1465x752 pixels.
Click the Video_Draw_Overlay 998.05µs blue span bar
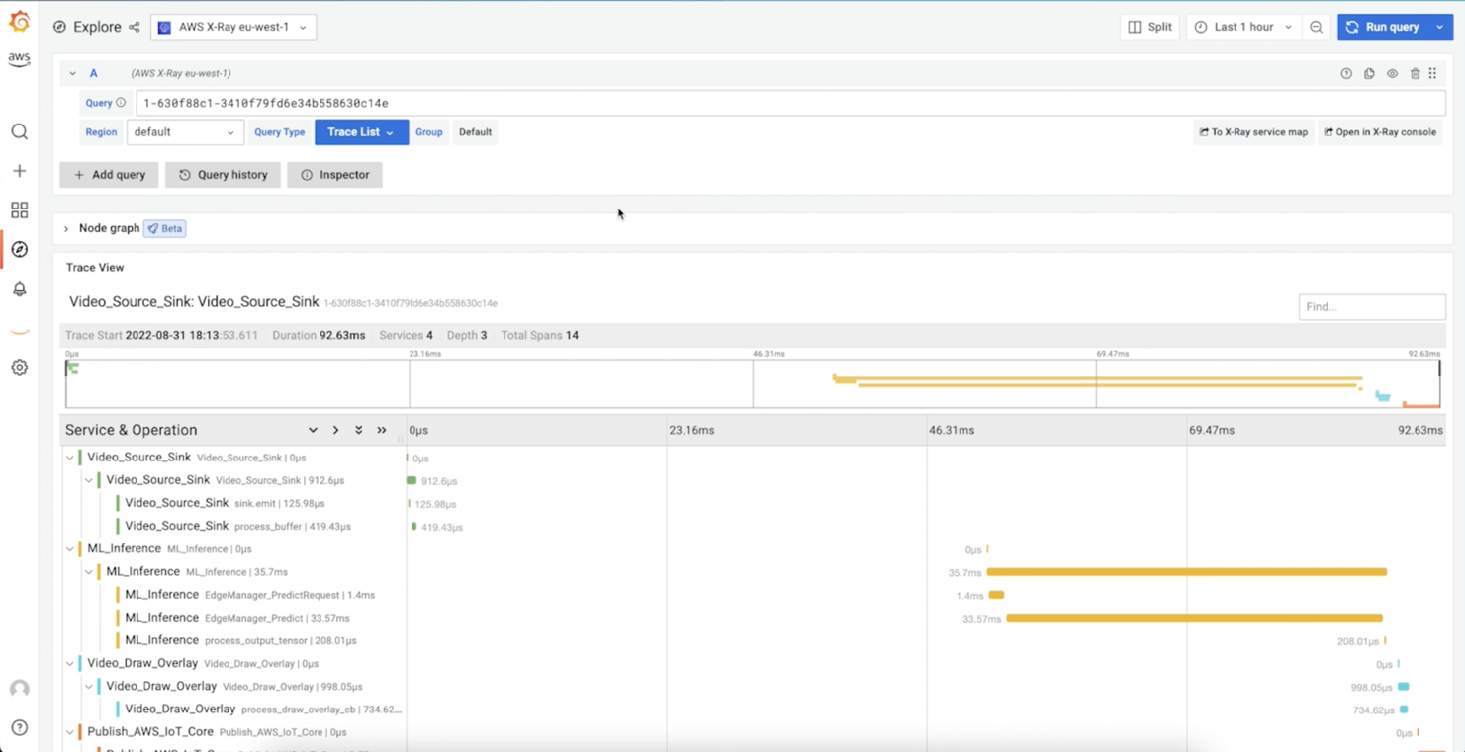1404,687
